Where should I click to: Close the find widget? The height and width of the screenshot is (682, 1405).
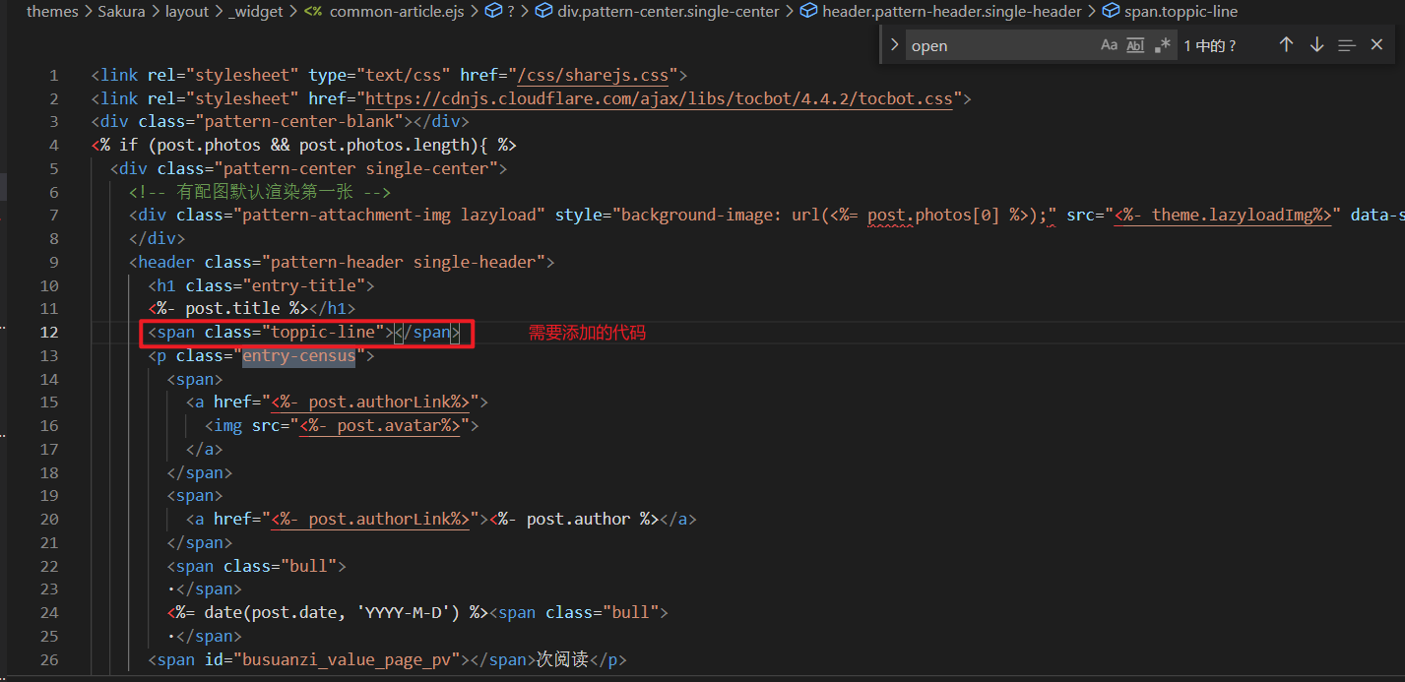pyautogui.click(x=1376, y=45)
